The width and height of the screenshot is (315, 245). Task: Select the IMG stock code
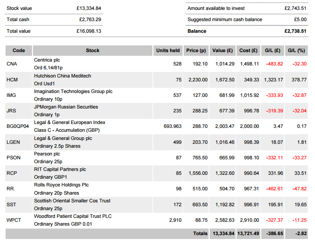(11, 95)
